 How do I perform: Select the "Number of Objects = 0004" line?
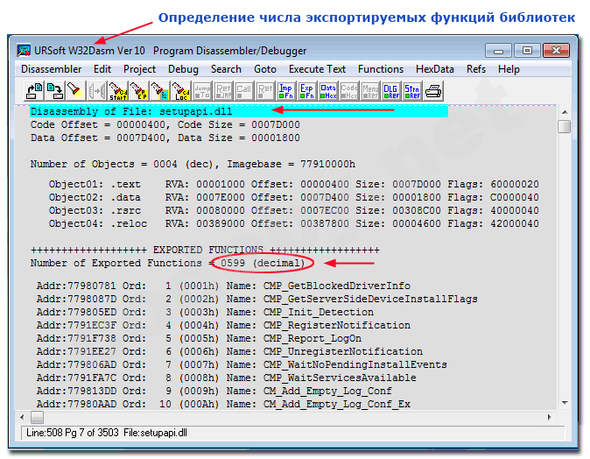(x=193, y=164)
